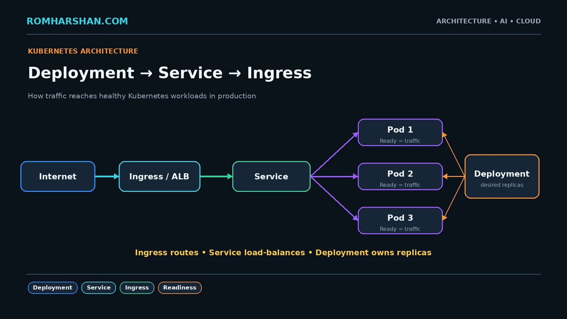Select the Ingress / ALB node
The height and width of the screenshot is (319, 567).
coord(159,176)
